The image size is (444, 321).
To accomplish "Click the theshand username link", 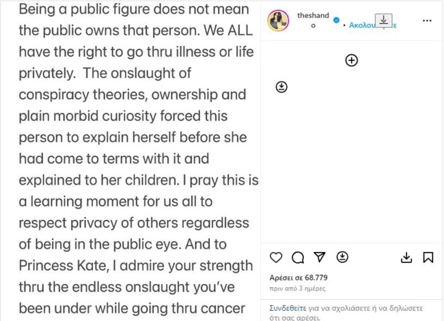I will point(314,13).
